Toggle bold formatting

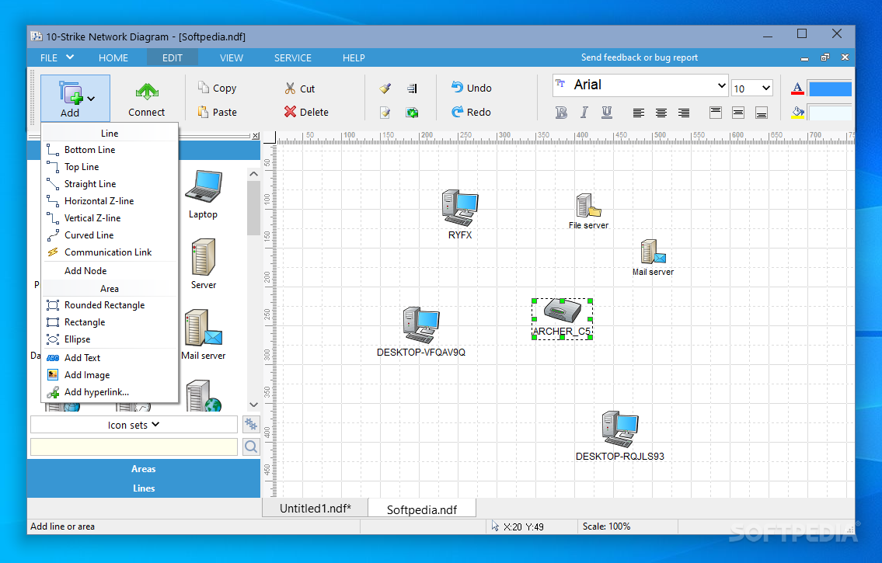(x=561, y=113)
